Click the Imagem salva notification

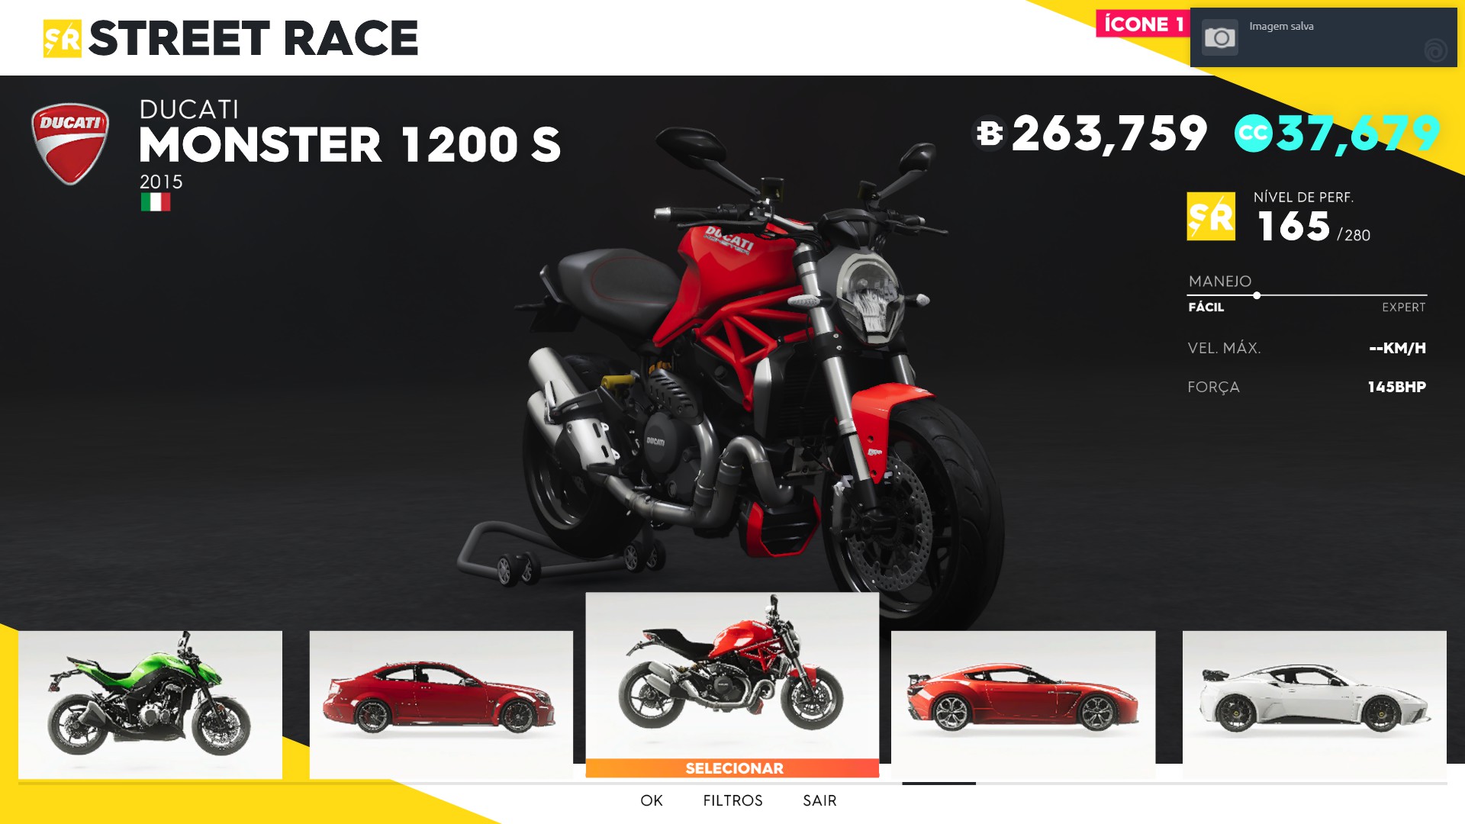[x=1324, y=37]
